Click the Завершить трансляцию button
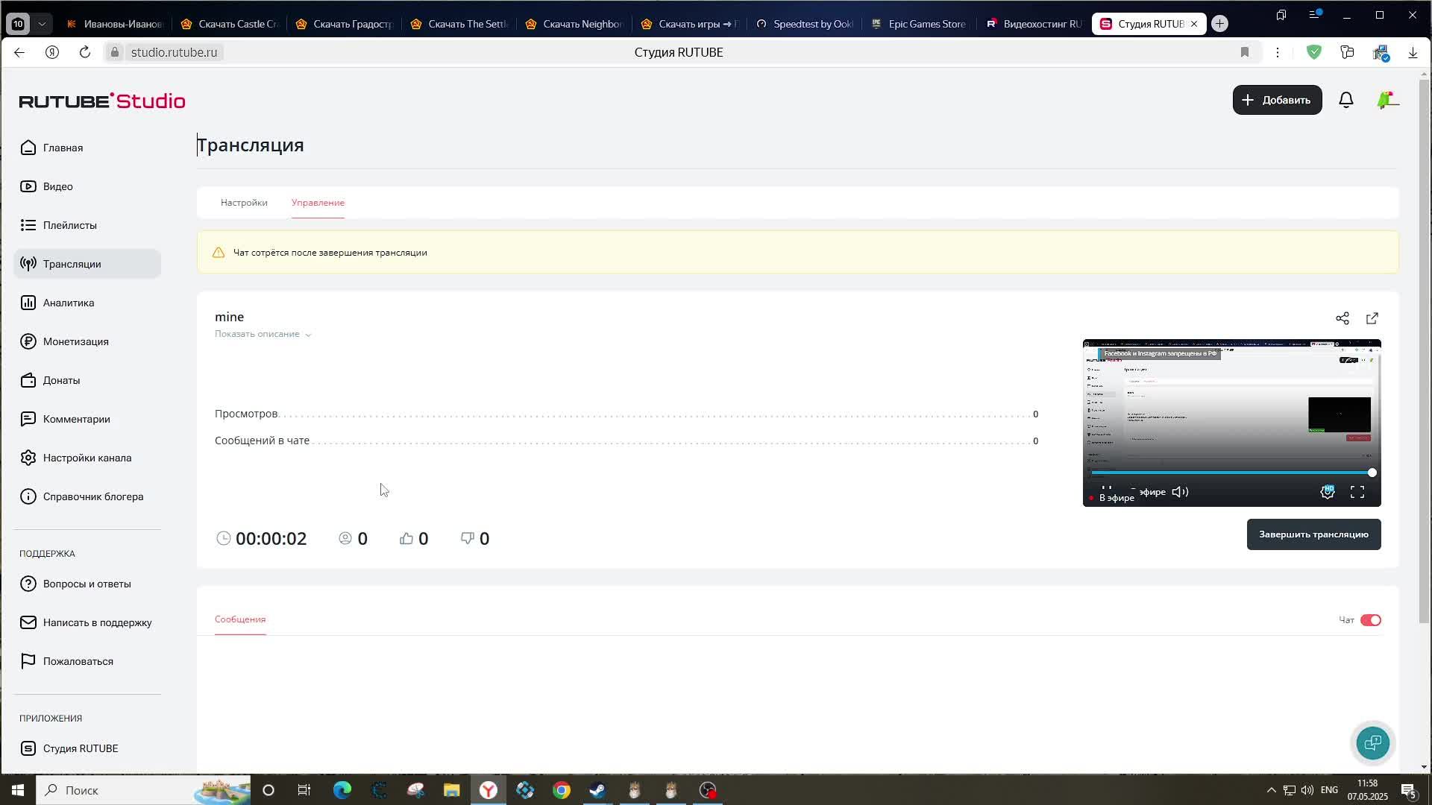 tap(1313, 534)
